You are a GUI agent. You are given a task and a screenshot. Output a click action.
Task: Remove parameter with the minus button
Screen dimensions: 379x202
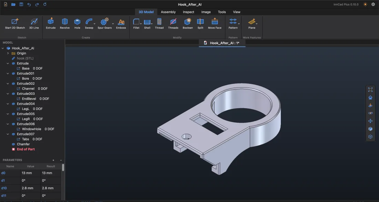tap(61, 160)
